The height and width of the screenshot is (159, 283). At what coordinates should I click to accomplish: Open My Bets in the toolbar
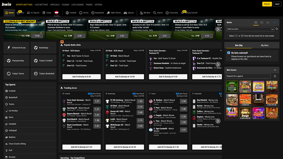click(x=145, y=13)
